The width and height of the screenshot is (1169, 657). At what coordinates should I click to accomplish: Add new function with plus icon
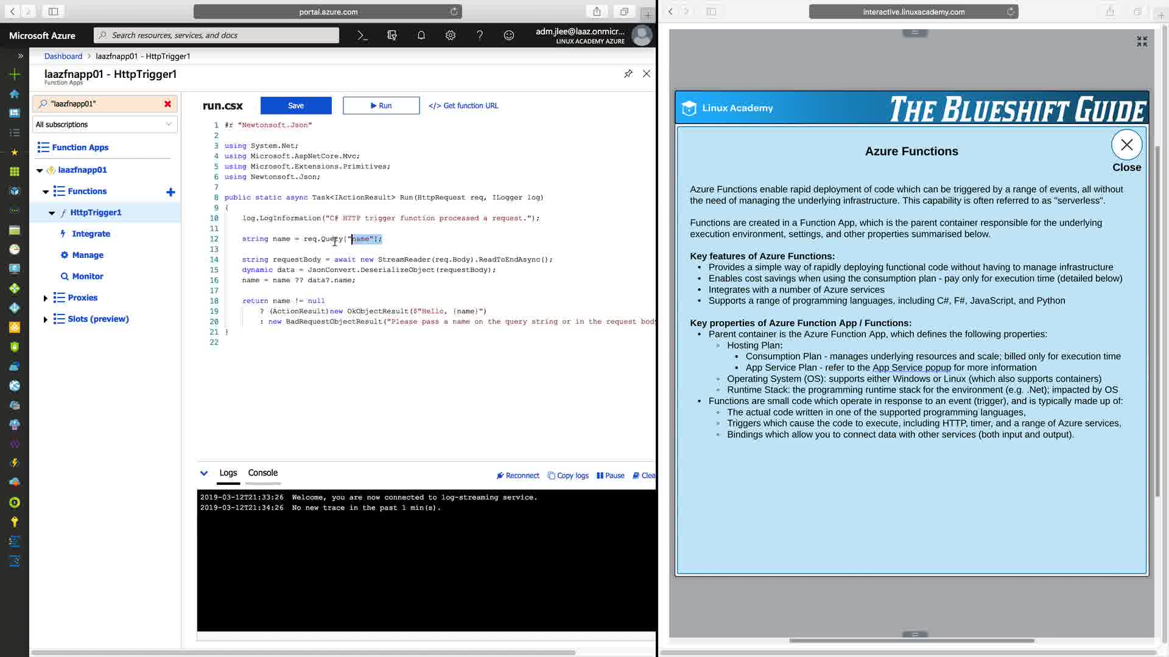point(170,192)
